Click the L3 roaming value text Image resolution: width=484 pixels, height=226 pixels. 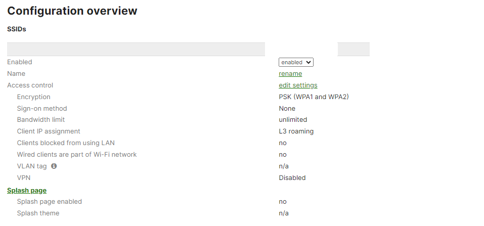(x=296, y=131)
